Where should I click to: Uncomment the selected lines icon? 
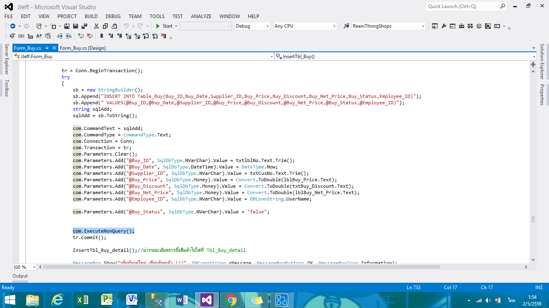90,36
